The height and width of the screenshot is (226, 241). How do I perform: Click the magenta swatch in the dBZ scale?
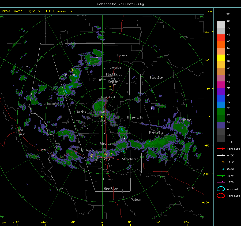coord(221,85)
